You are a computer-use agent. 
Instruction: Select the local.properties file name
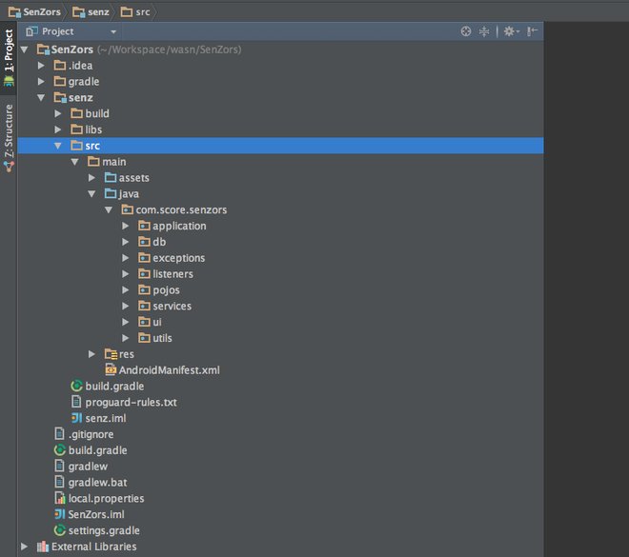click(x=107, y=498)
